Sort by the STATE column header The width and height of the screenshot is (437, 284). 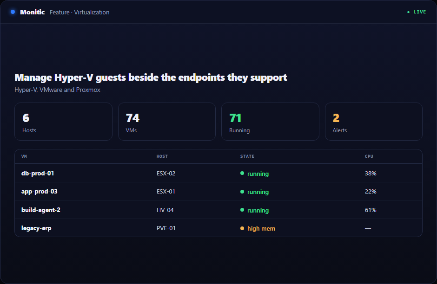click(247, 156)
